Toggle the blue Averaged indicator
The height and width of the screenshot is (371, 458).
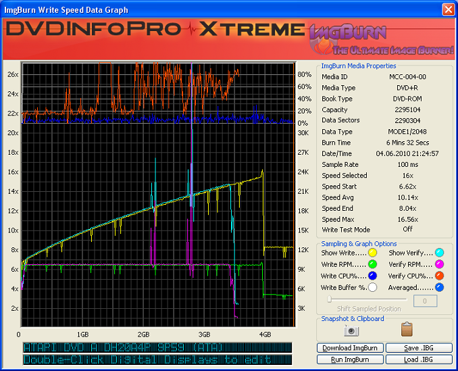click(439, 287)
